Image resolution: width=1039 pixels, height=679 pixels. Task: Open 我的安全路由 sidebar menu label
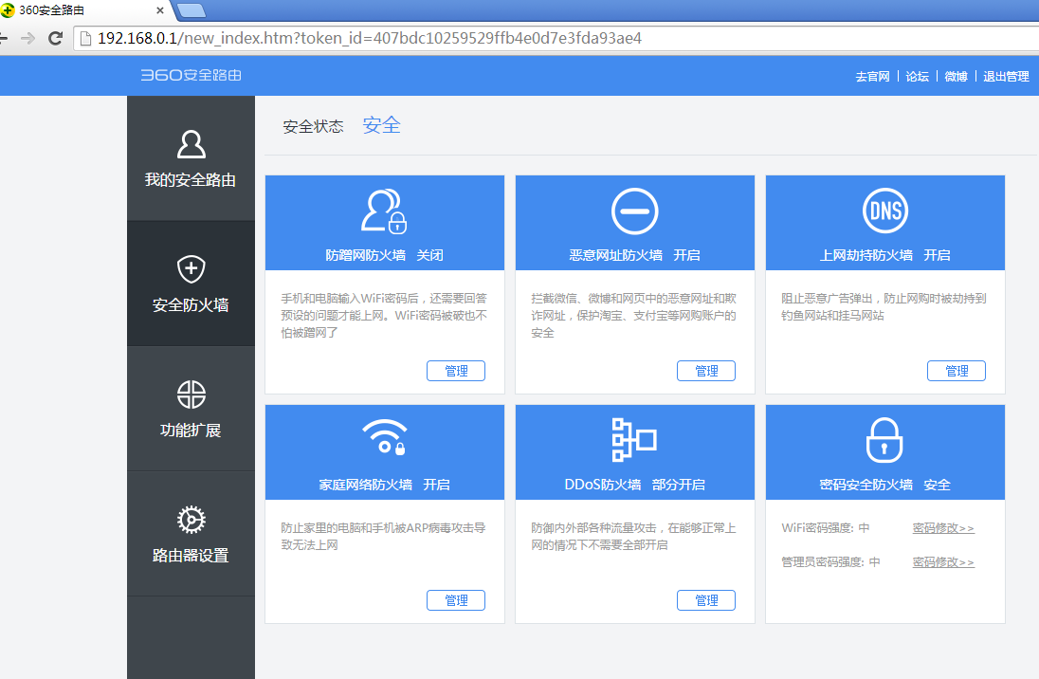[191, 179]
